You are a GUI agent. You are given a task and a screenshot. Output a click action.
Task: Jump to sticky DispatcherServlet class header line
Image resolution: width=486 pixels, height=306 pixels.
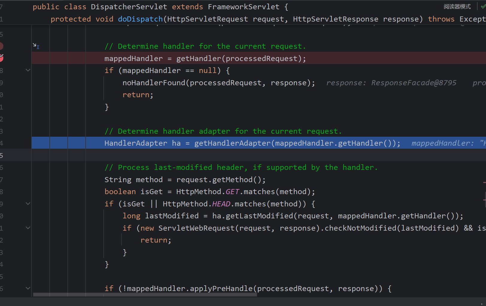pyautogui.click(x=160, y=7)
